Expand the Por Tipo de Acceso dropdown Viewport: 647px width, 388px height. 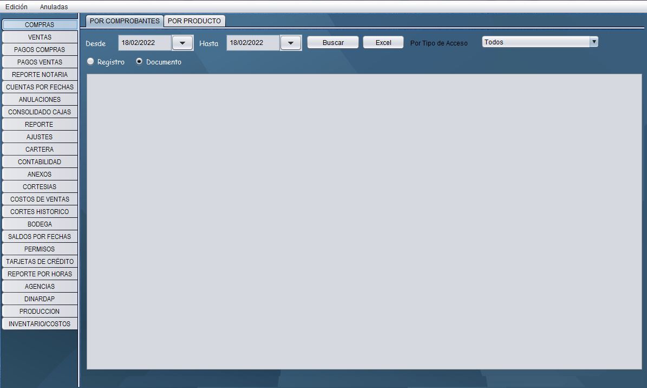(x=593, y=42)
